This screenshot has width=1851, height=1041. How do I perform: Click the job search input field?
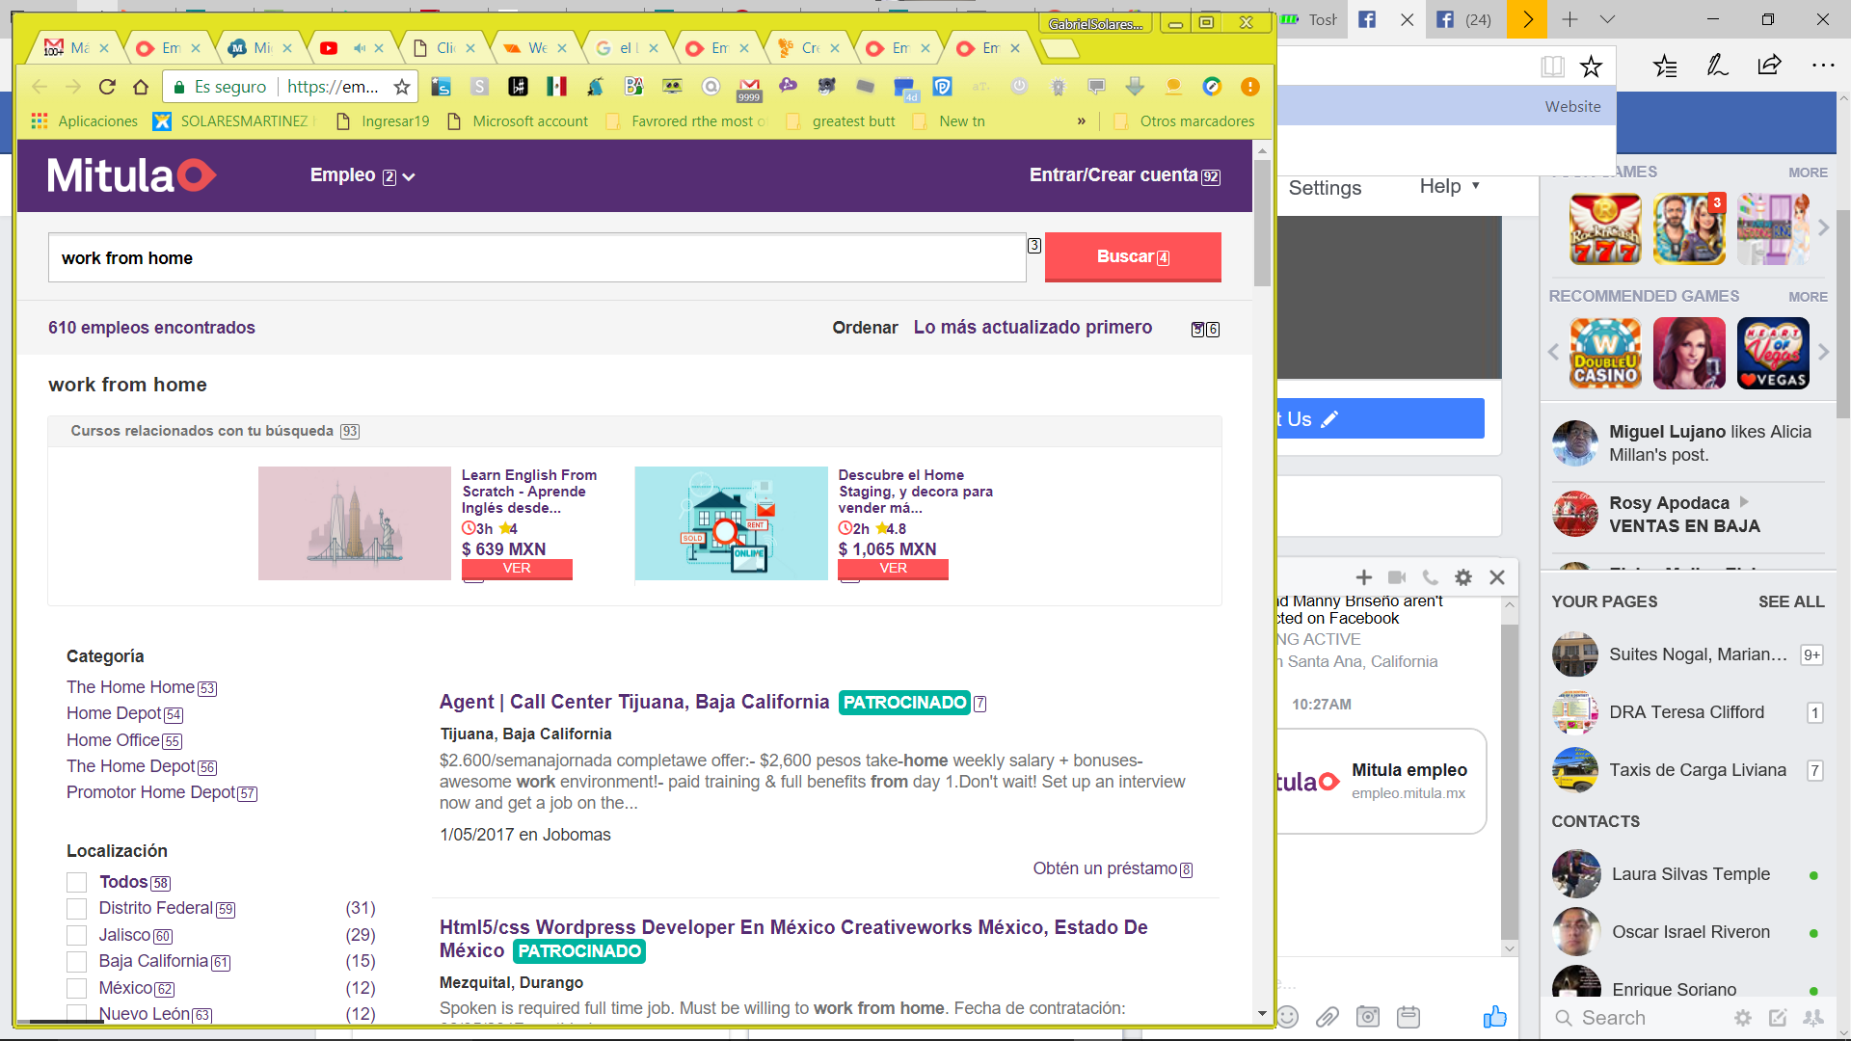[x=537, y=258]
